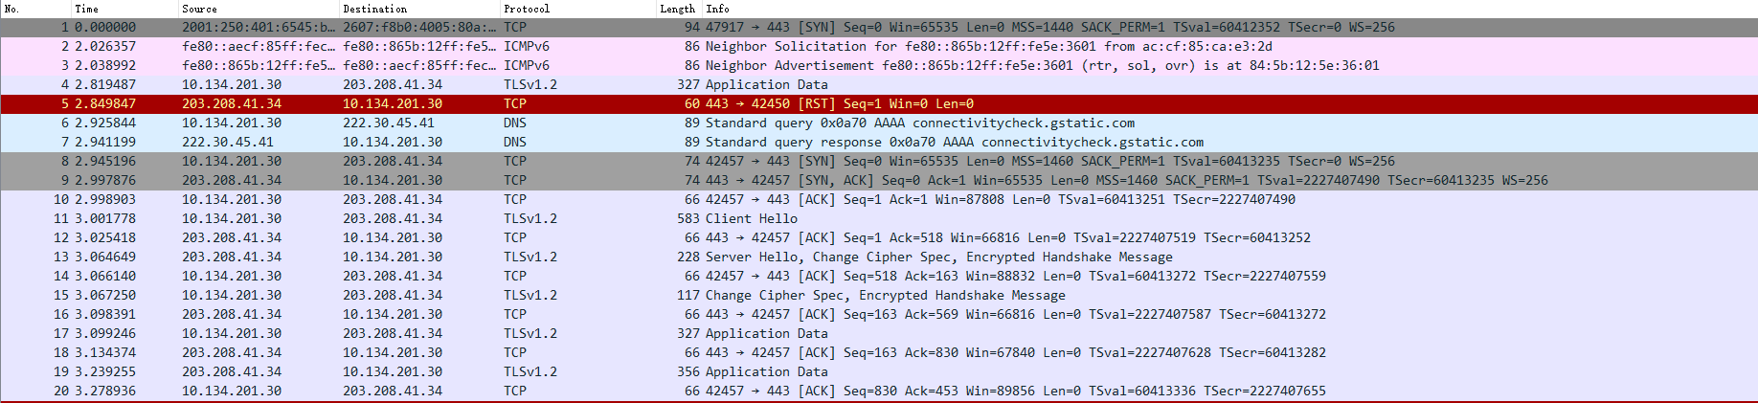Select the Server Hello packet row 13

click(x=879, y=257)
